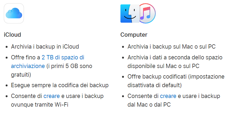Click the "dal Mac o dal PC" text
The image size is (229, 115).
149,104
